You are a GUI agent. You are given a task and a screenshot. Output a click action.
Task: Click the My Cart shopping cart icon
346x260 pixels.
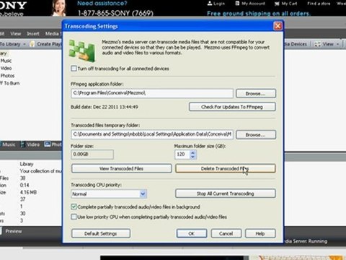click(277, 4)
